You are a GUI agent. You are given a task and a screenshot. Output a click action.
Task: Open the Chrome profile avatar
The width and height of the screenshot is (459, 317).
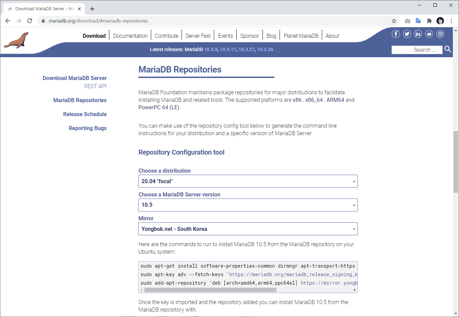440,21
